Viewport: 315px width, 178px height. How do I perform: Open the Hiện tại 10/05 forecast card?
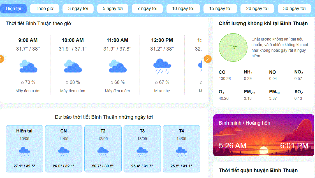[x=24, y=149]
